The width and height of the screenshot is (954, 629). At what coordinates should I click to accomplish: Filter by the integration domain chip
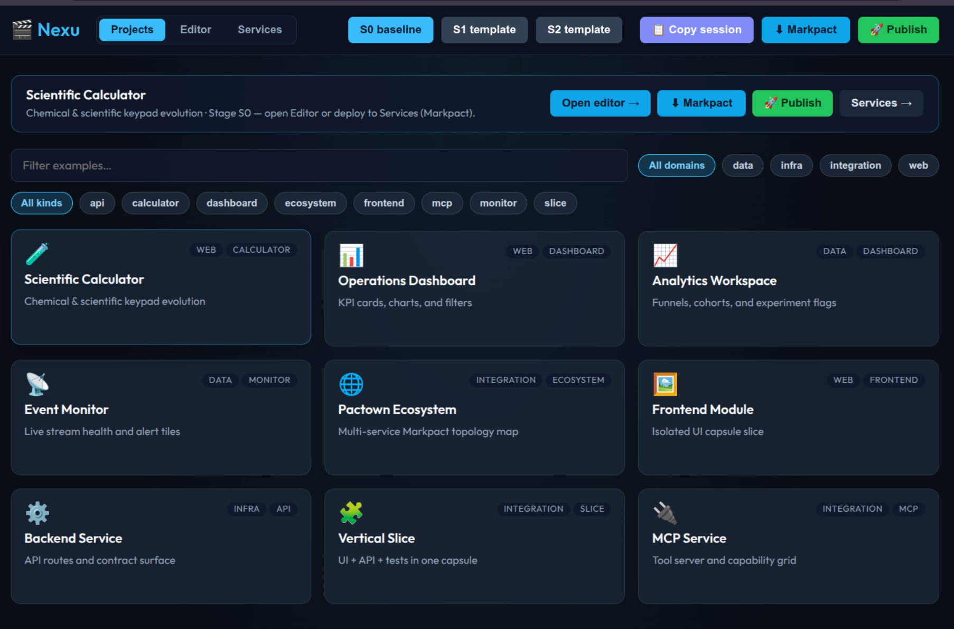pos(855,165)
